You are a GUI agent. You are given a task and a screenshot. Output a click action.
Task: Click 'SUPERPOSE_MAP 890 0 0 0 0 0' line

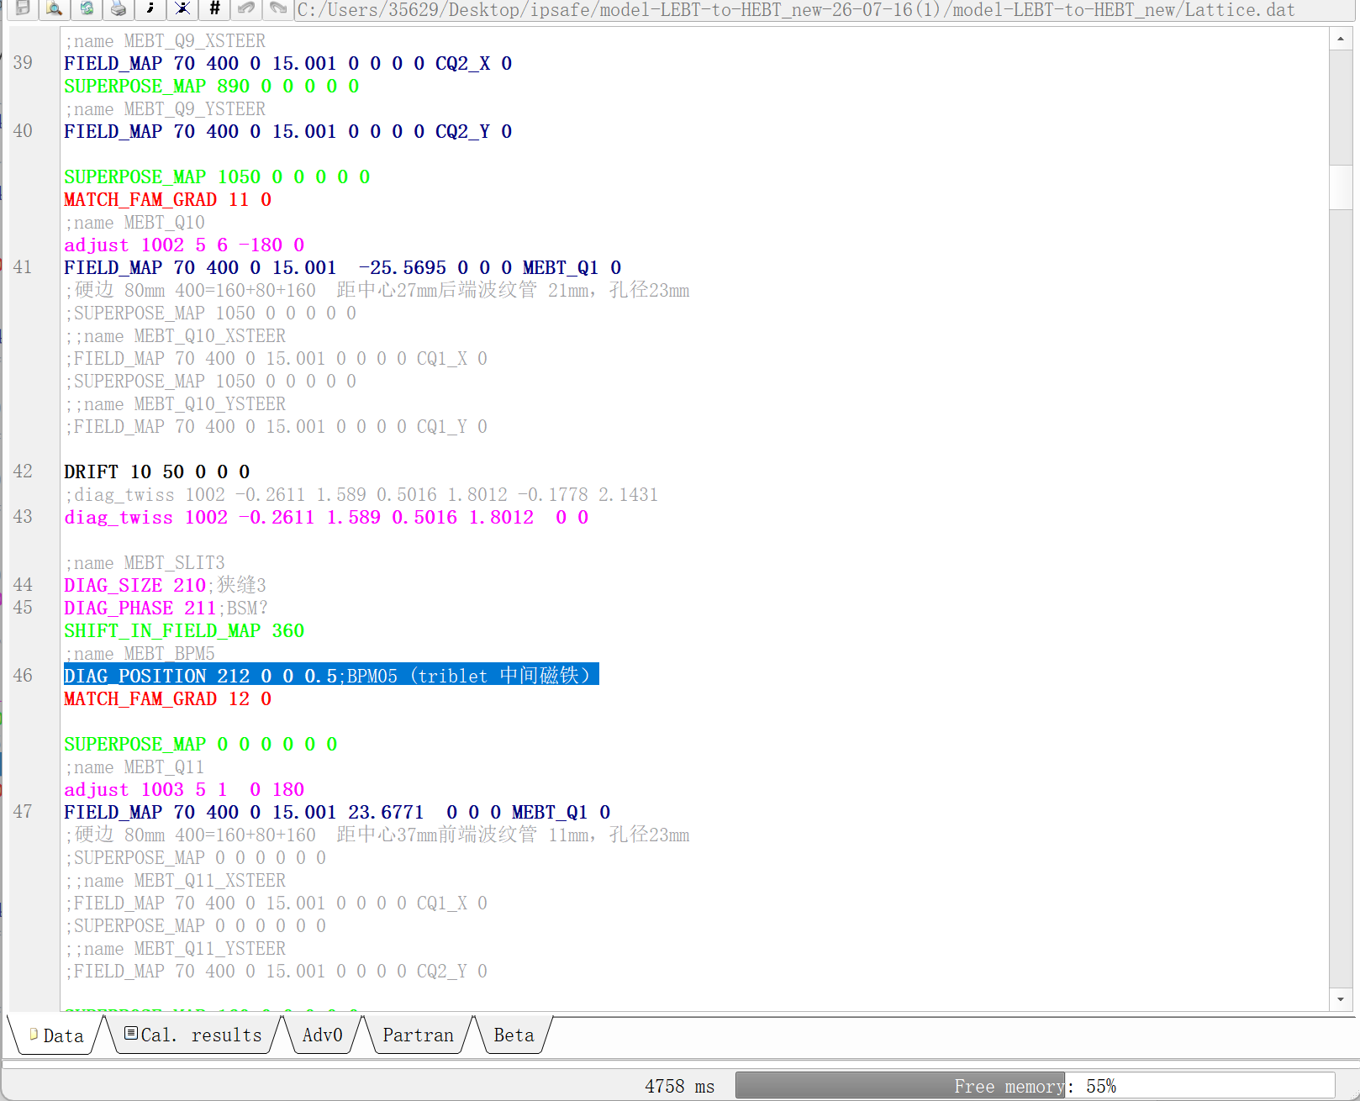coord(212,86)
